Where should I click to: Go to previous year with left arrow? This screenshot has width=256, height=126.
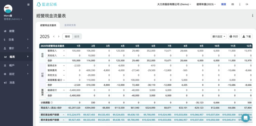point(54,37)
